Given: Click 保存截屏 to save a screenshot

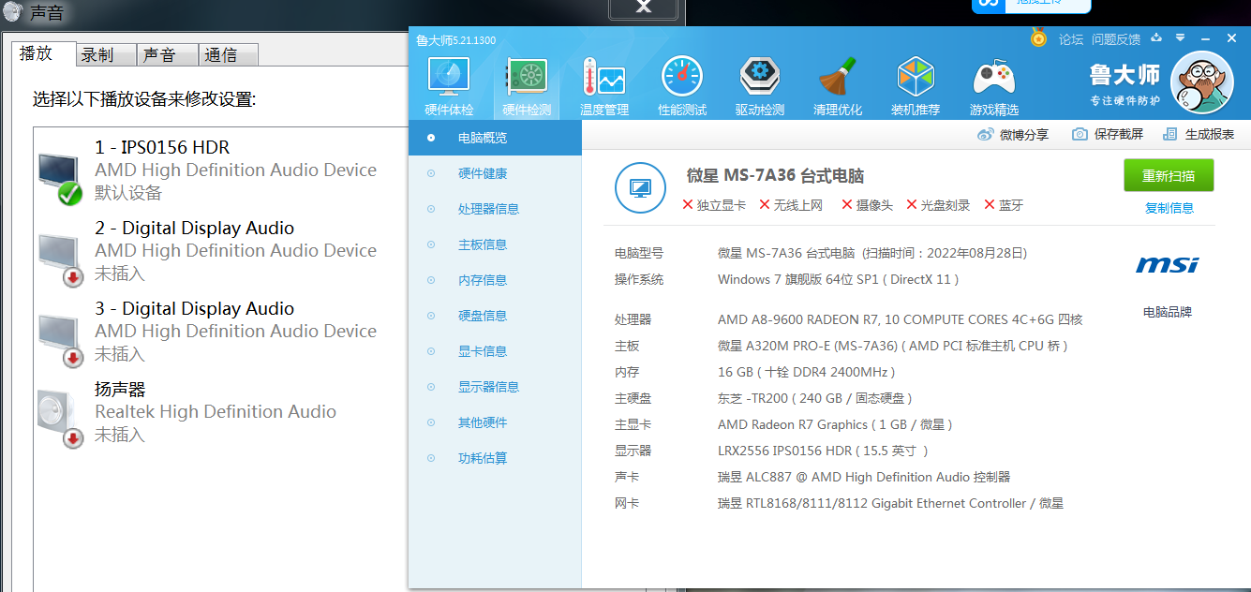Looking at the screenshot, I should click(x=1108, y=135).
